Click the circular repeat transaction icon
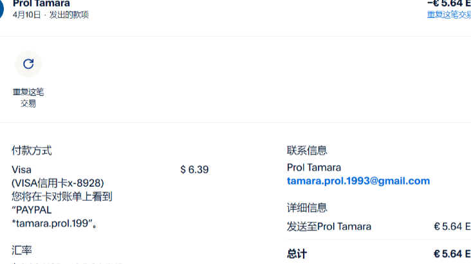 (x=28, y=64)
